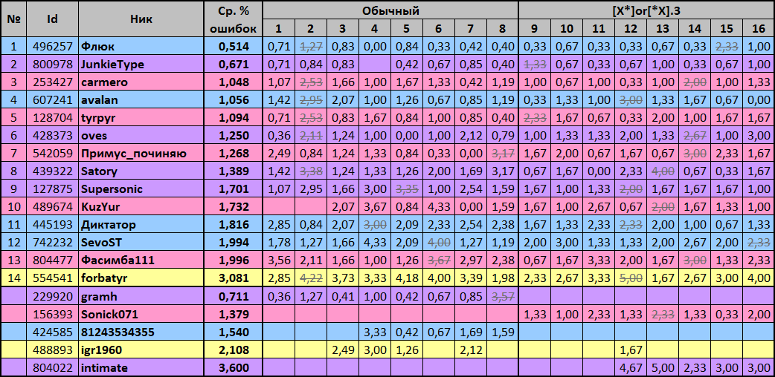
Task: Select the JunkieType nickname cell
Action: (x=141, y=65)
